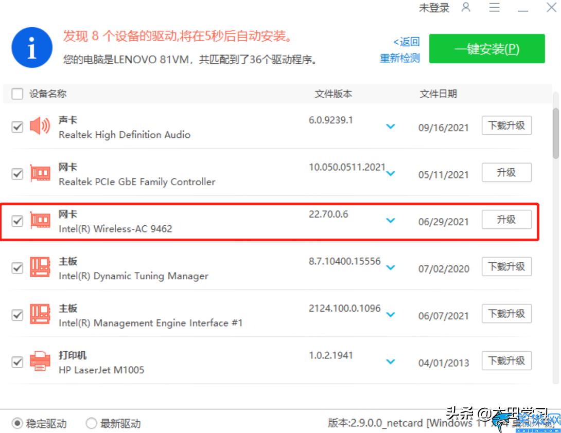
Task: Click 下载升级 for Dynamic Tuning Manager
Action: [x=506, y=267]
